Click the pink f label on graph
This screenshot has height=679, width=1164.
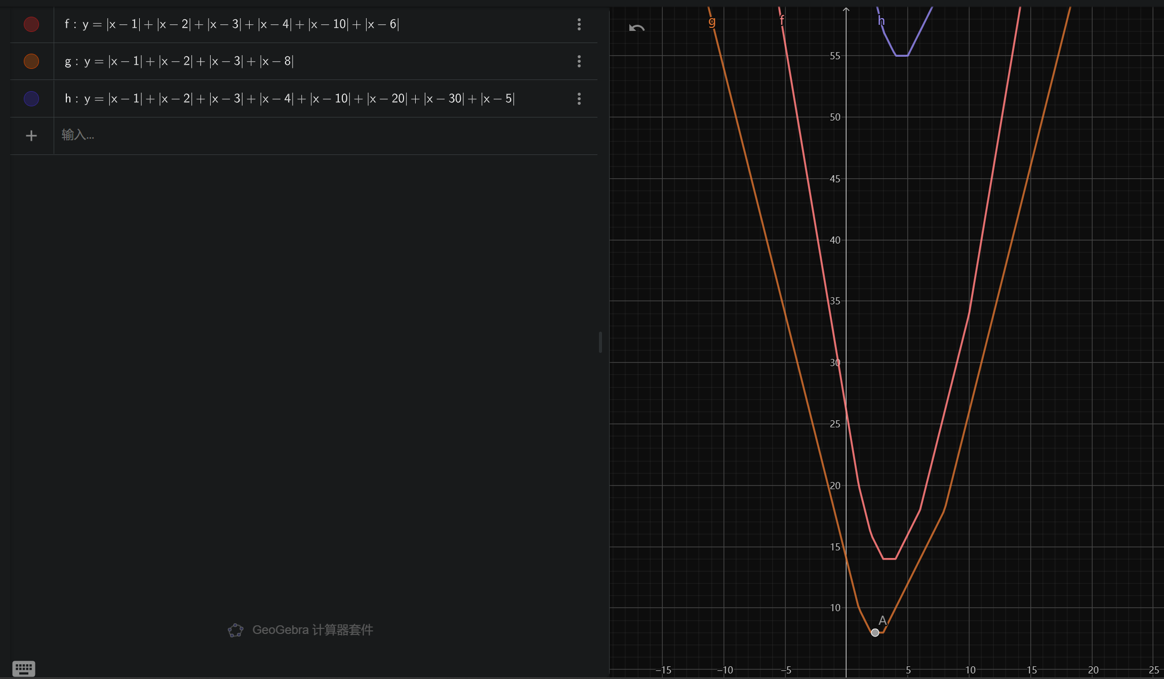click(x=782, y=20)
